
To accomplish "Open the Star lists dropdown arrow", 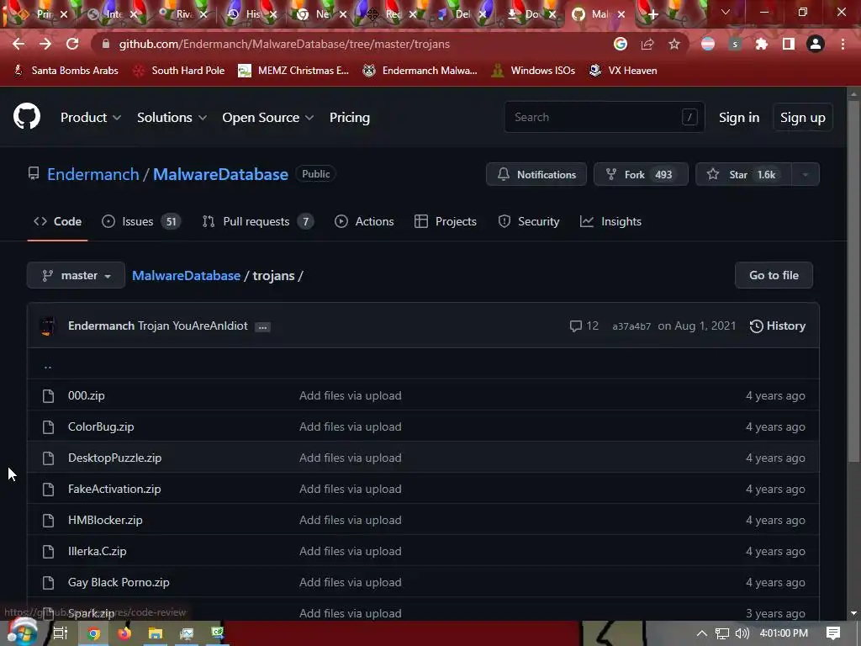I will pos(805,175).
